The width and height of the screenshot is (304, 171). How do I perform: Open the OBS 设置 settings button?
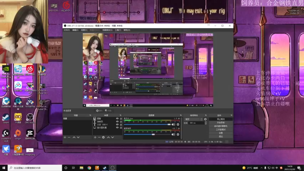(x=221, y=133)
